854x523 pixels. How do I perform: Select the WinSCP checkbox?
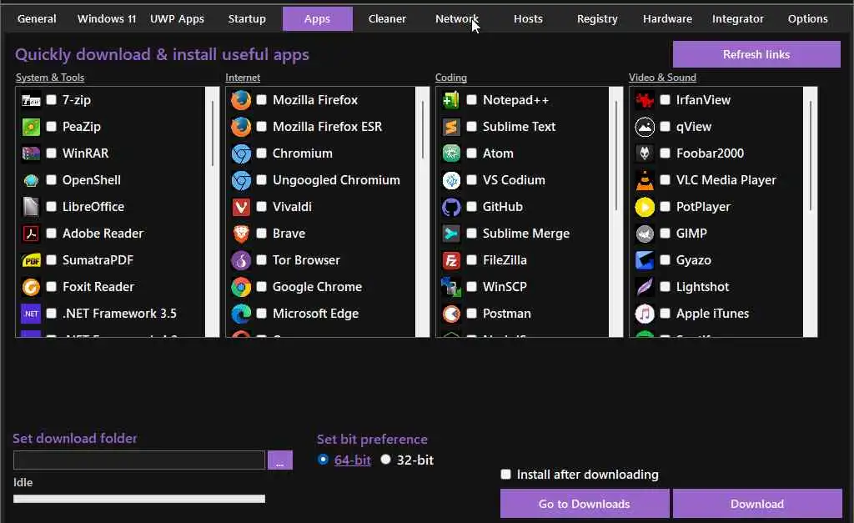click(472, 287)
